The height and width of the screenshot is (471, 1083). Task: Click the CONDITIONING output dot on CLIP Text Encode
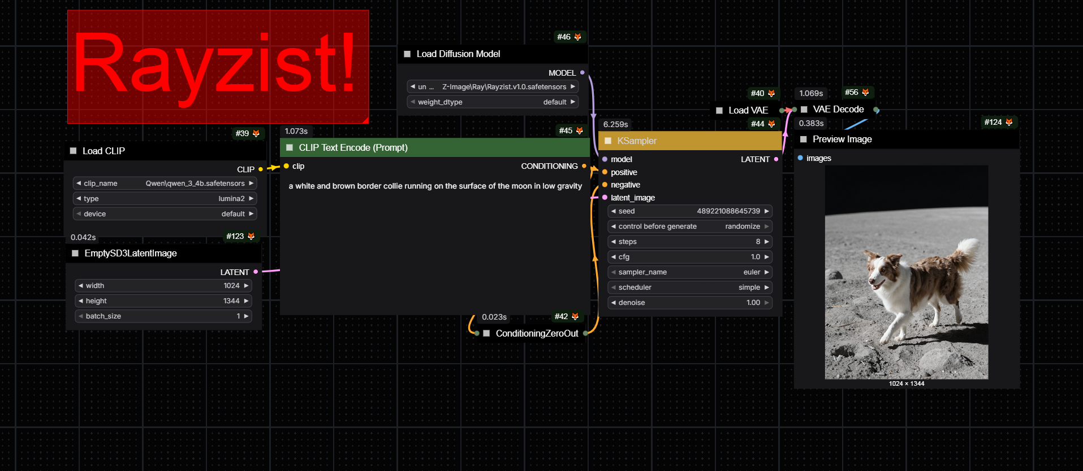[584, 166]
